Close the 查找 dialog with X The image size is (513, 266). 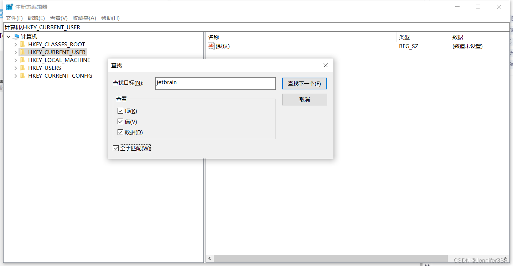tap(325, 65)
